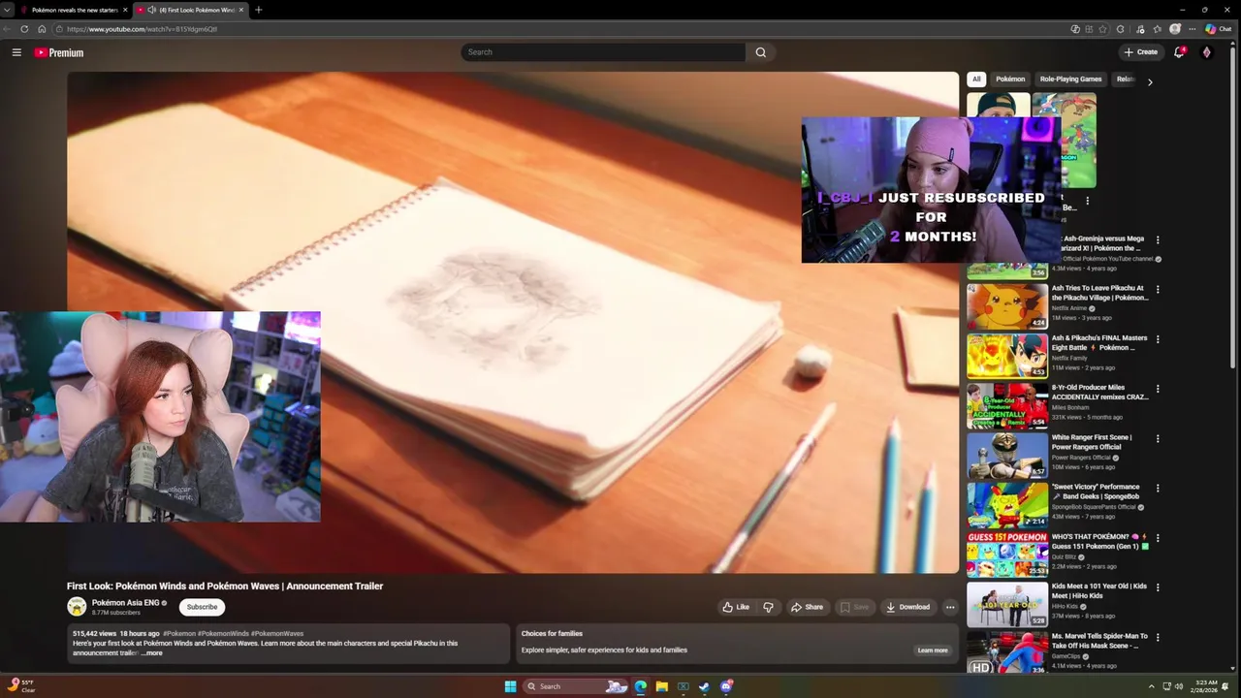Open Kids Meet a 101 Year Old thumbnail
This screenshot has width=1241, height=698.
[x=1007, y=604]
